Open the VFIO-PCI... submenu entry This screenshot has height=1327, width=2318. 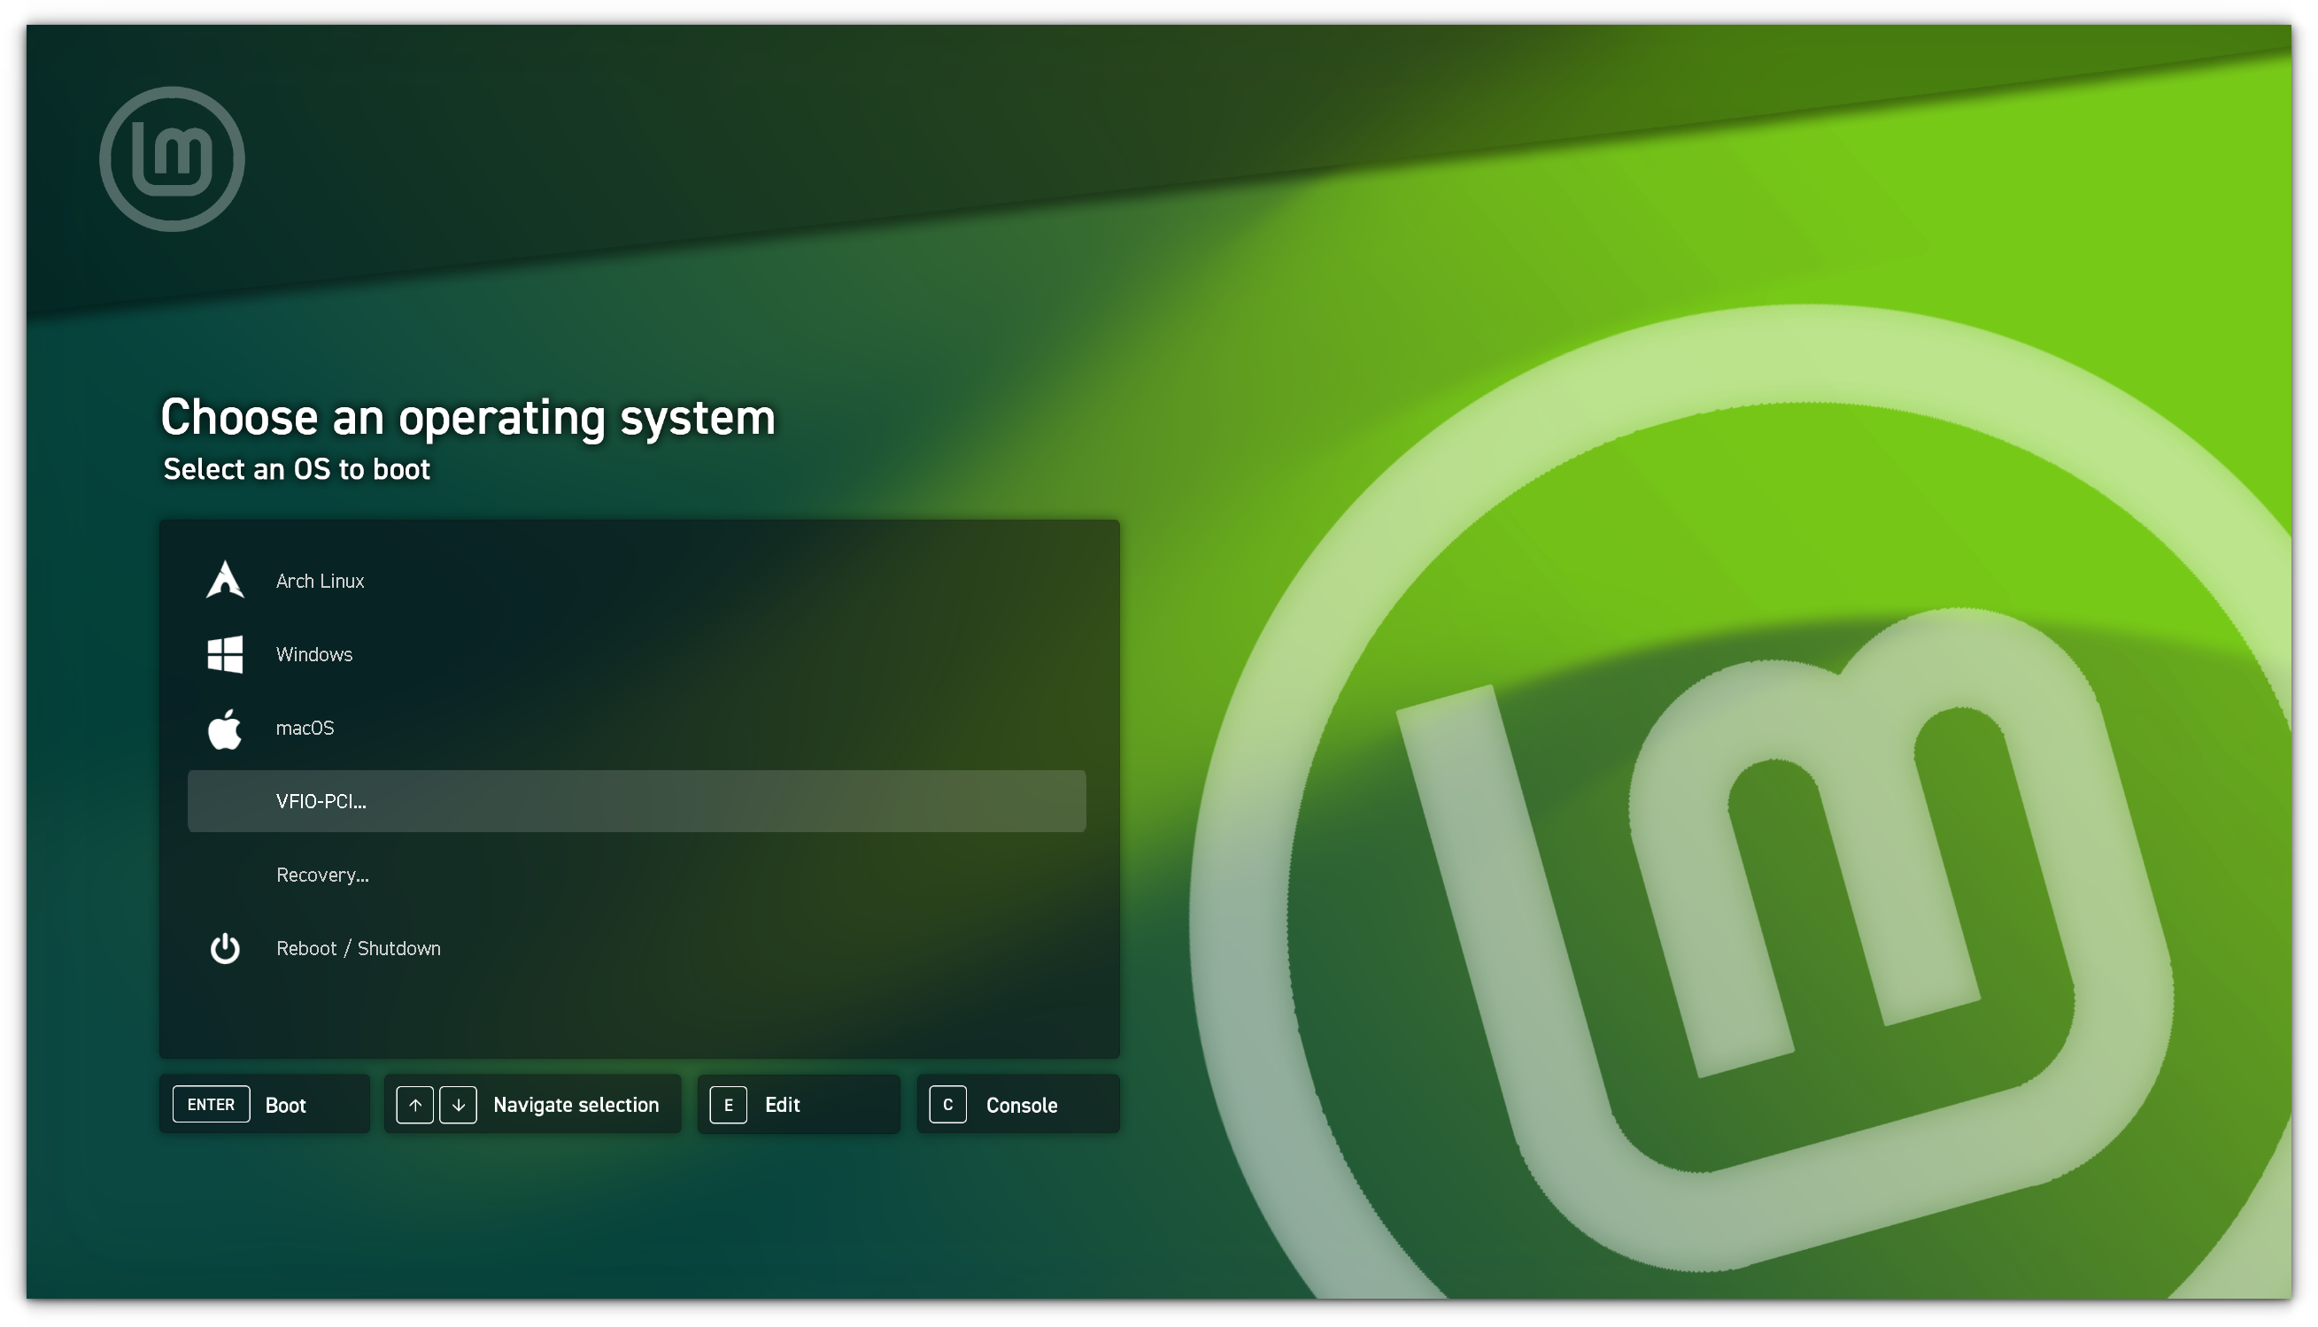tap(637, 801)
